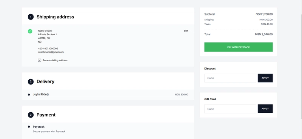This screenshot has width=302, height=139.
Task: Apply the gift card code
Action: tap(265, 109)
